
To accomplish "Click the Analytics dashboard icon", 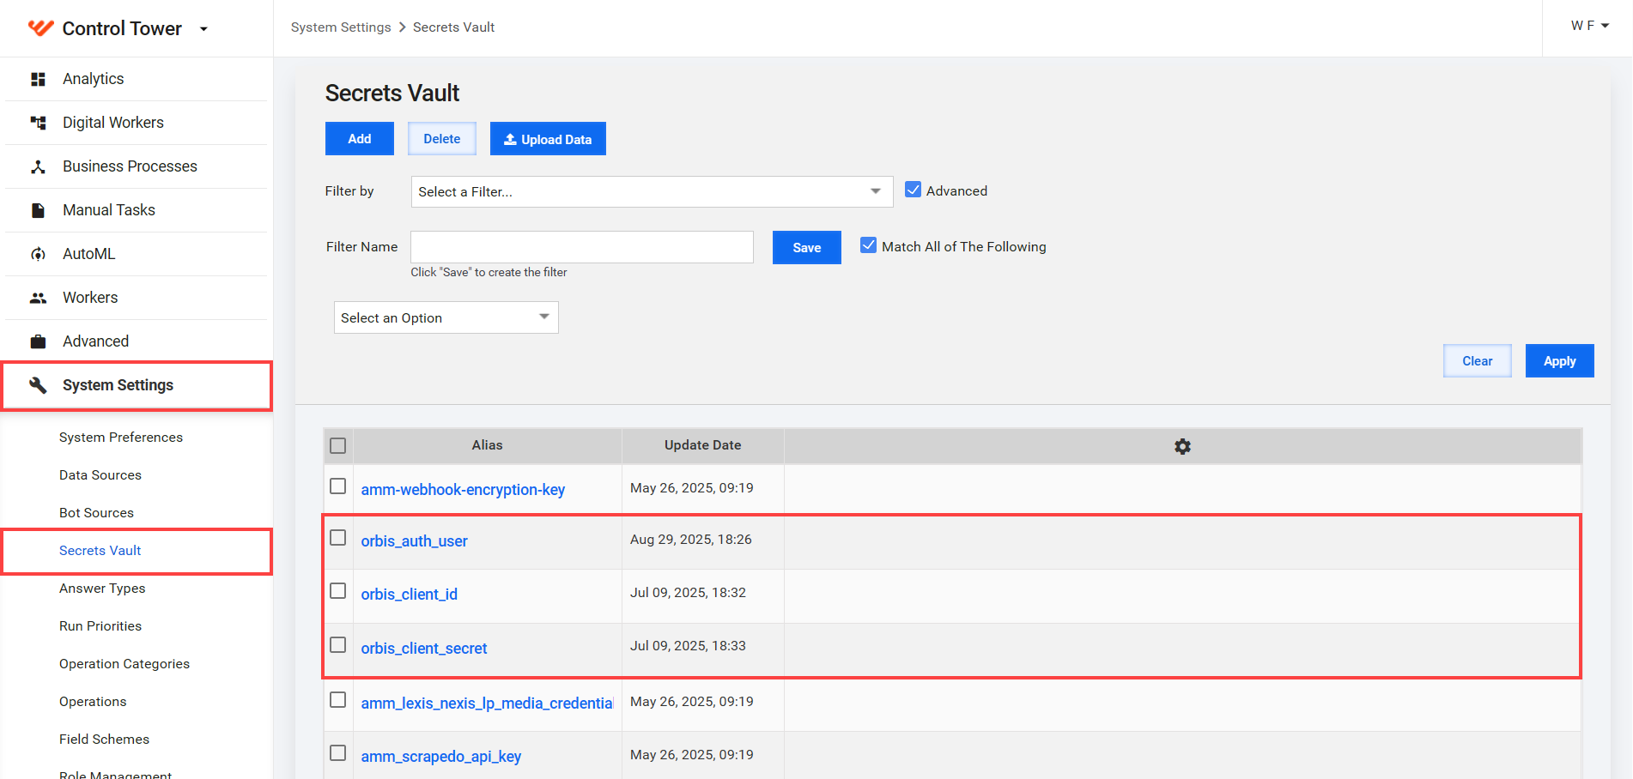I will (38, 79).
